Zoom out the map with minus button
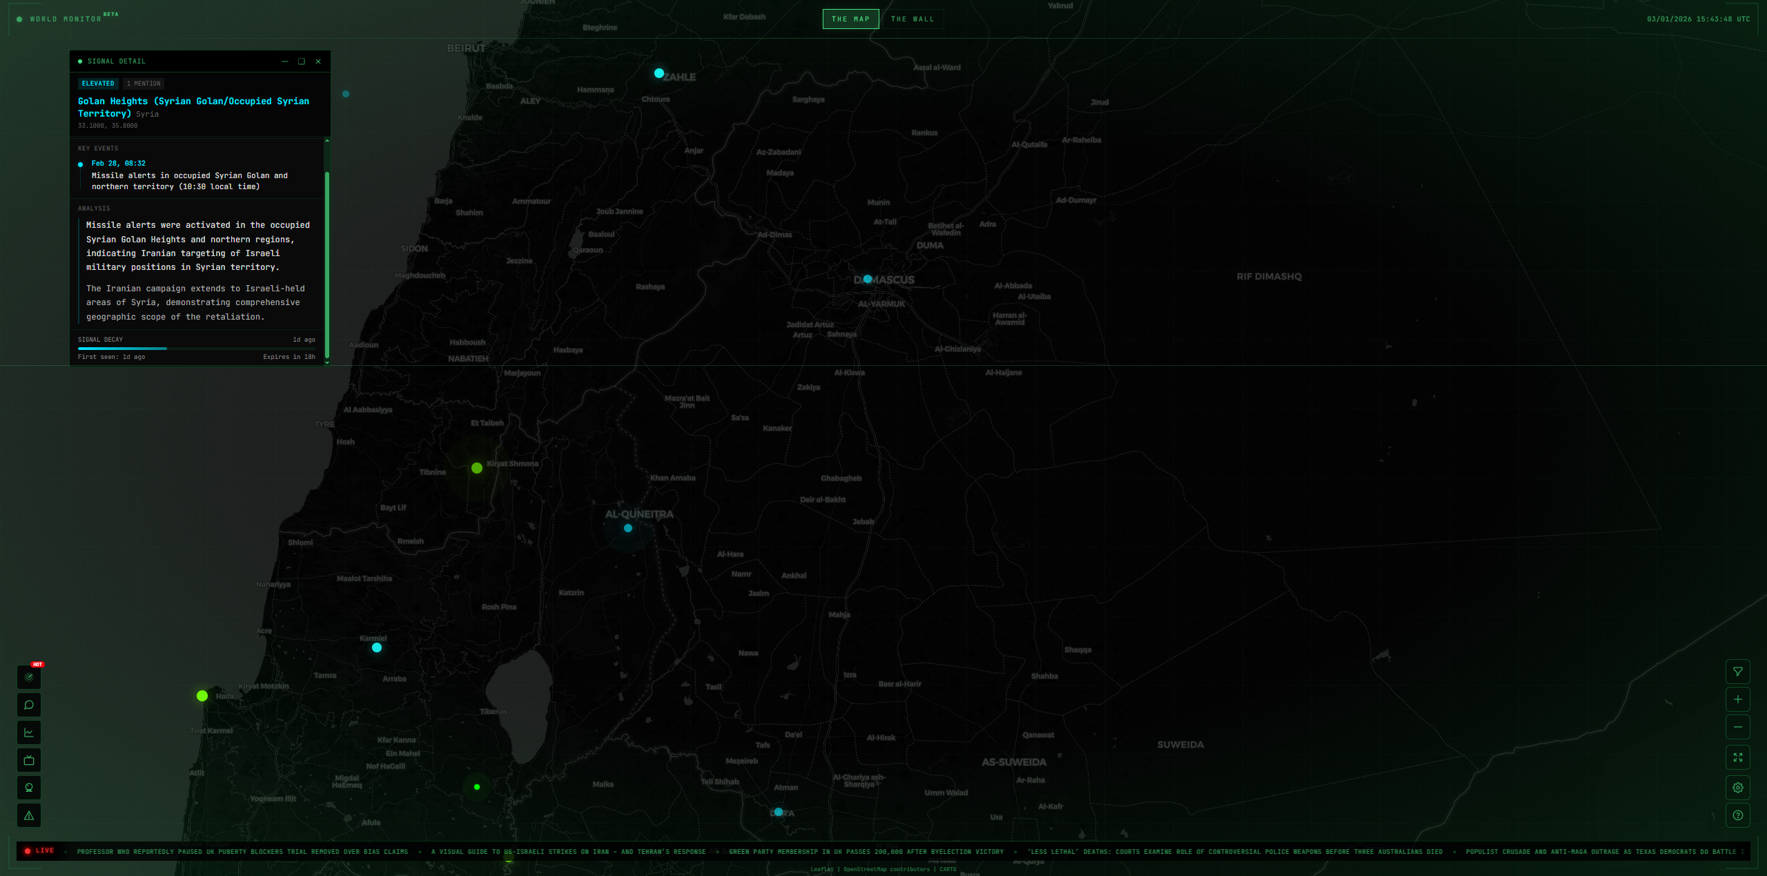Screen dimensions: 1767x876 [x=1737, y=727]
